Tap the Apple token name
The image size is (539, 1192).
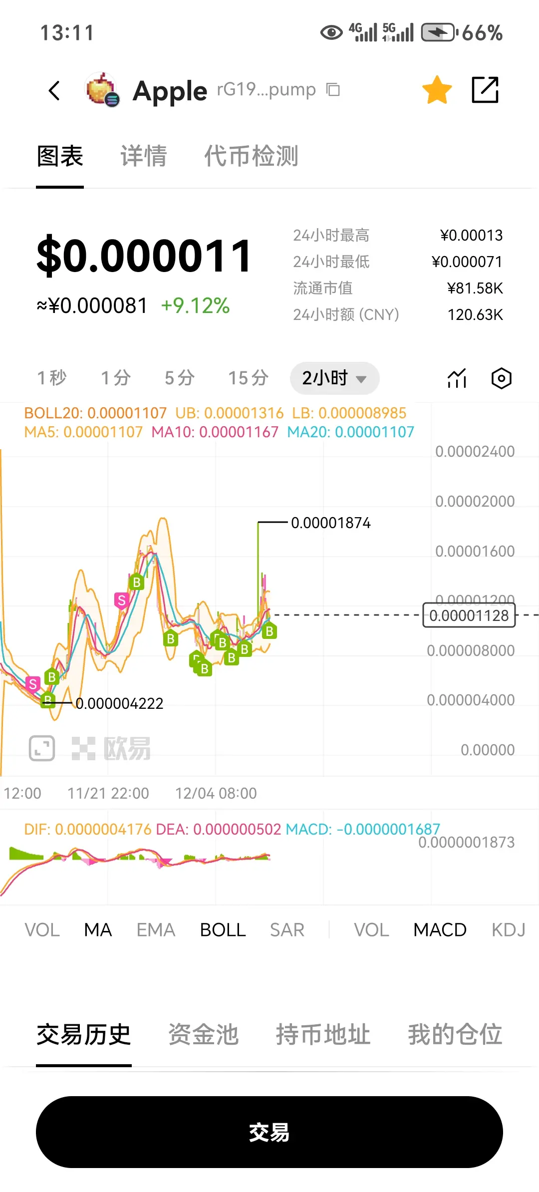[170, 91]
